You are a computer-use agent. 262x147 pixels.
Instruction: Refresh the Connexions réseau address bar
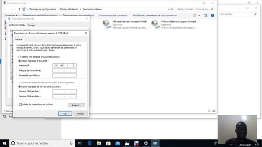[172, 9]
